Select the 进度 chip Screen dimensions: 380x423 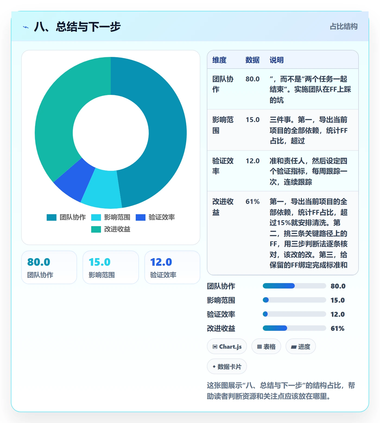pos(301,347)
